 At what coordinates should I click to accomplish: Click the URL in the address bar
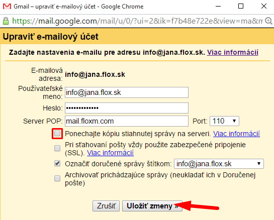tap(137, 21)
